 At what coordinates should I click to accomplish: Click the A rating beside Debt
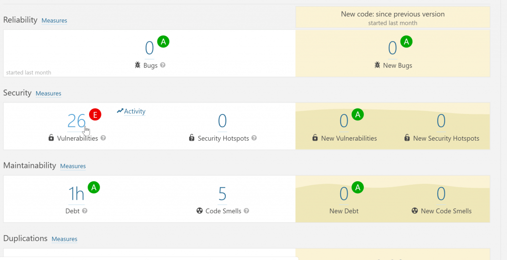click(94, 187)
